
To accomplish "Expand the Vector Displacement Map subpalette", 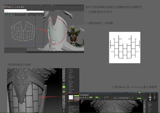I will coord(74,109).
